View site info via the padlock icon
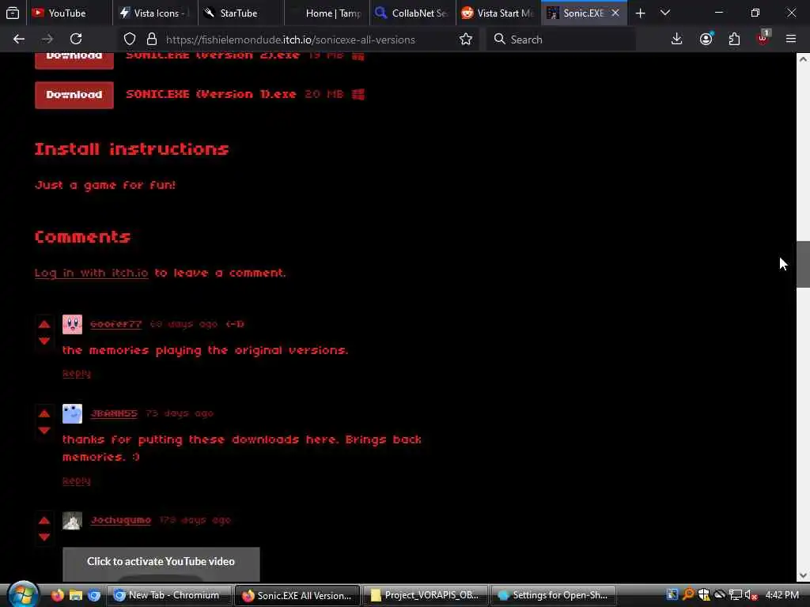 (x=151, y=40)
